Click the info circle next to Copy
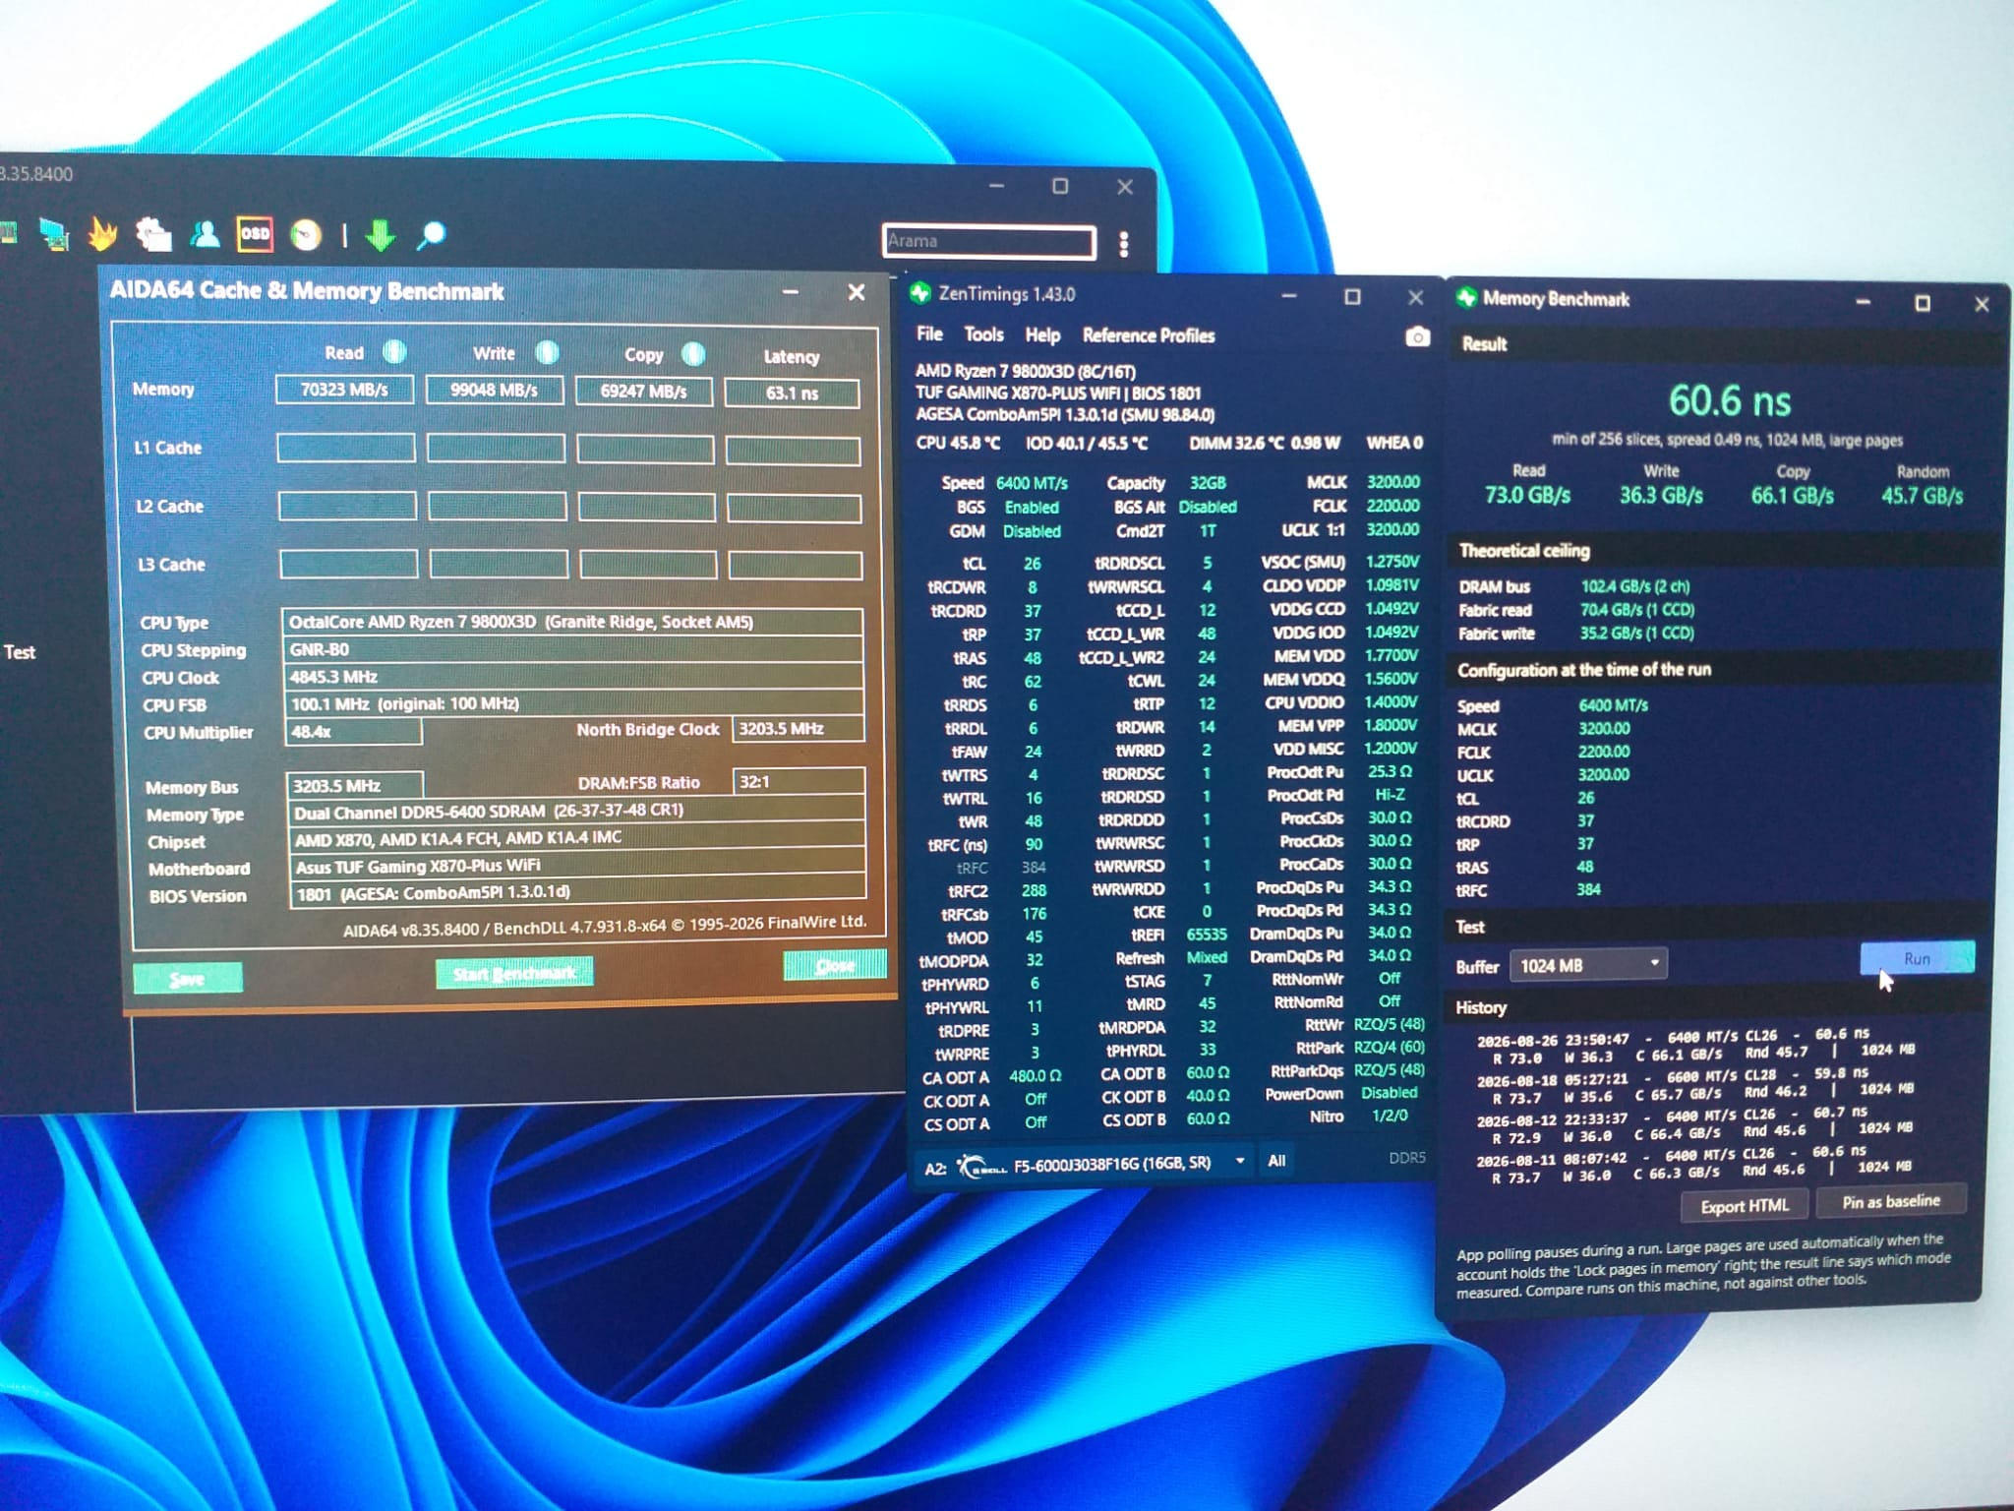Viewport: 2014px width, 1511px height. pyautogui.click(x=693, y=353)
